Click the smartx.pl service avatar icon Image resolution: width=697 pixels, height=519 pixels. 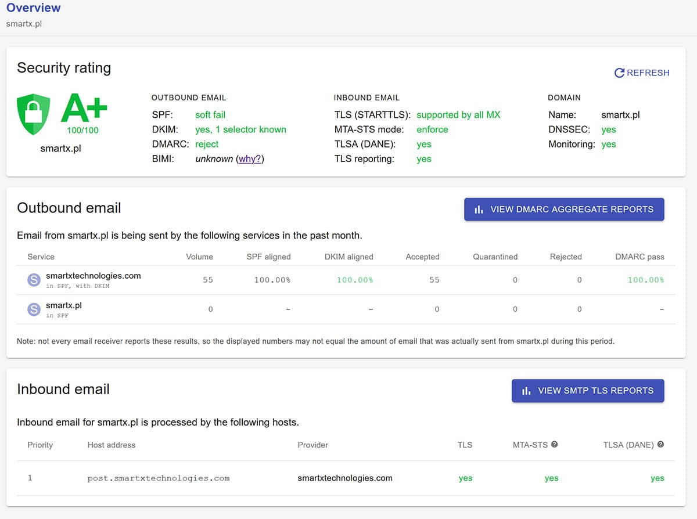click(34, 309)
